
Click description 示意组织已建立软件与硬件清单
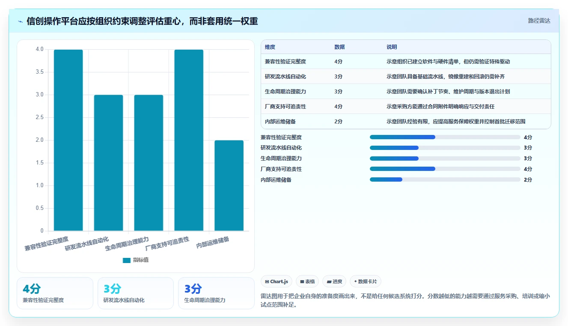pos(448,62)
